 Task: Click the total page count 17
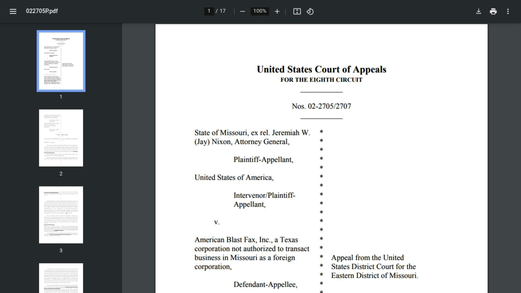click(x=223, y=11)
